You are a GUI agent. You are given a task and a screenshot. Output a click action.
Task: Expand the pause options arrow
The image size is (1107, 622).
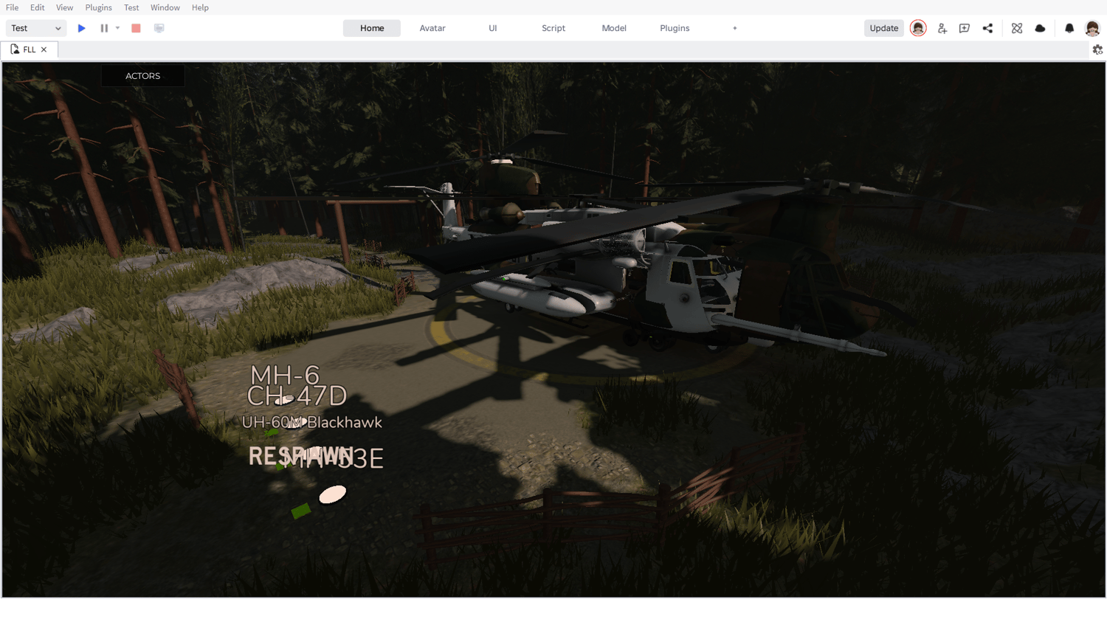pos(117,28)
